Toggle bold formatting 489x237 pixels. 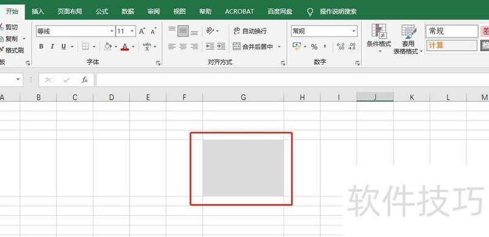41,47
